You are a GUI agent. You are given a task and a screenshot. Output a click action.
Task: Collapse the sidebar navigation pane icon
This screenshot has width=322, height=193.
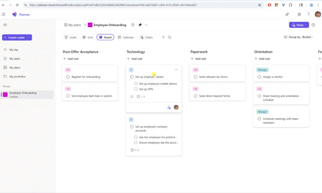point(5,25)
